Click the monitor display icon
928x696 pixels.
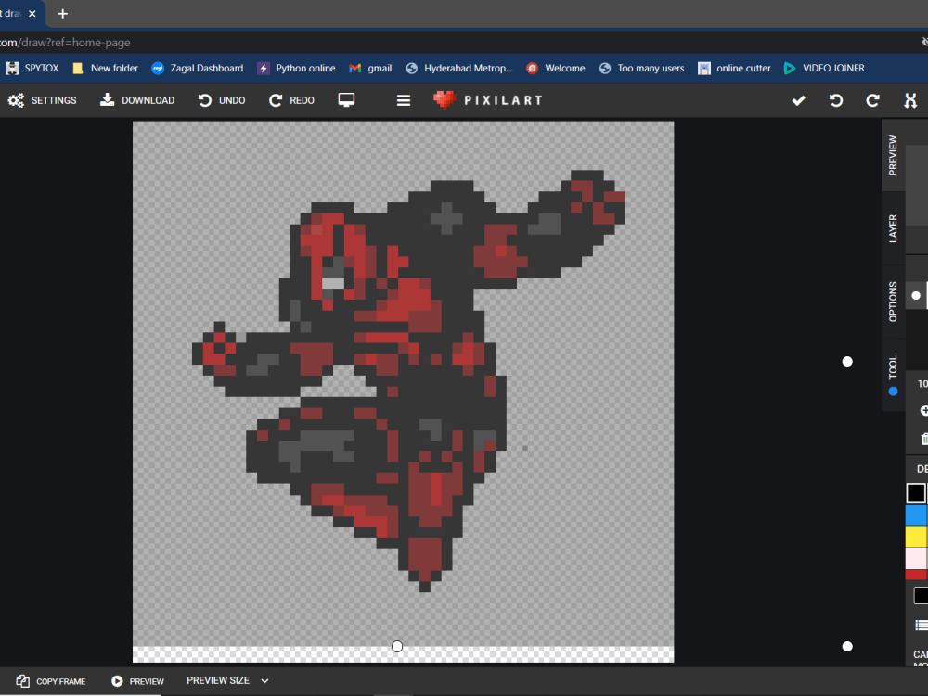[x=346, y=100]
